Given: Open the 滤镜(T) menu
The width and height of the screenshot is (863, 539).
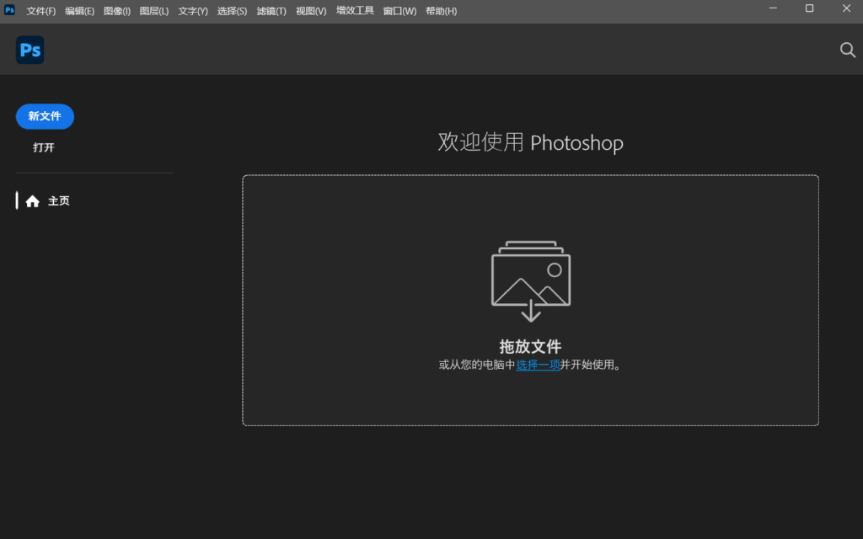Looking at the screenshot, I should click(271, 11).
